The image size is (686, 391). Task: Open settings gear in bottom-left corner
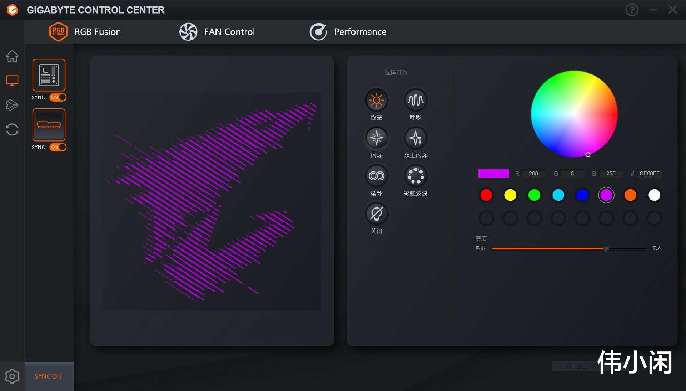point(12,376)
